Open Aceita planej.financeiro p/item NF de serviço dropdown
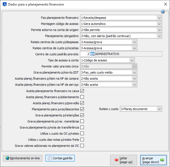 tap(109, 85)
